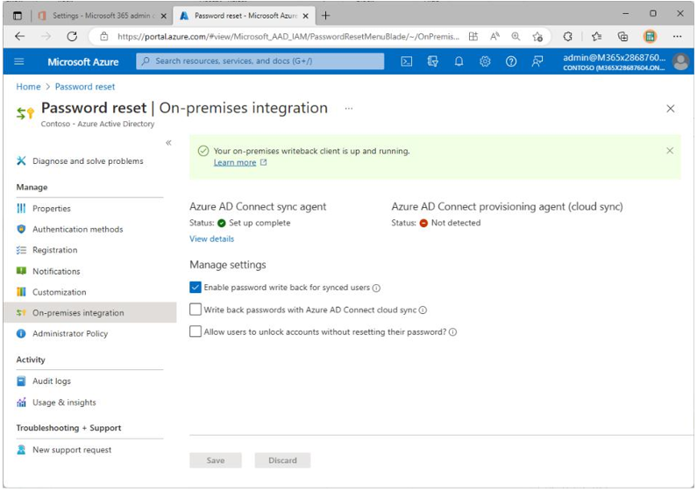Click the external link icon next to Learn more
This screenshot has width=697, height=492.
coord(263,162)
